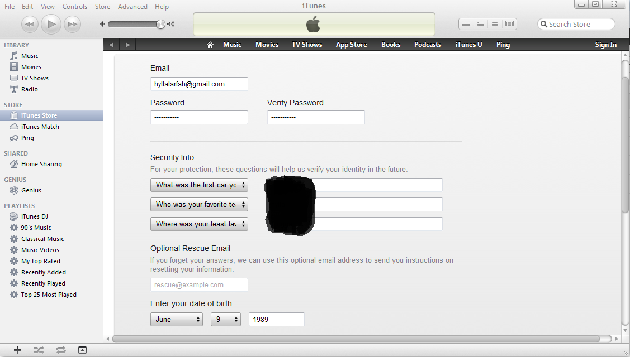Click the Add playlist plus button
The width and height of the screenshot is (630, 357).
[x=17, y=350]
